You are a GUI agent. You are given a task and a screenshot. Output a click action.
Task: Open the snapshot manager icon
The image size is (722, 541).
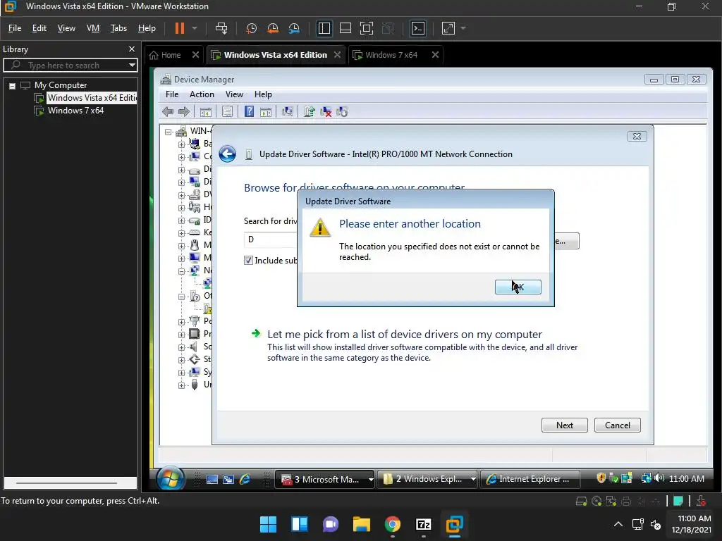pos(294,28)
